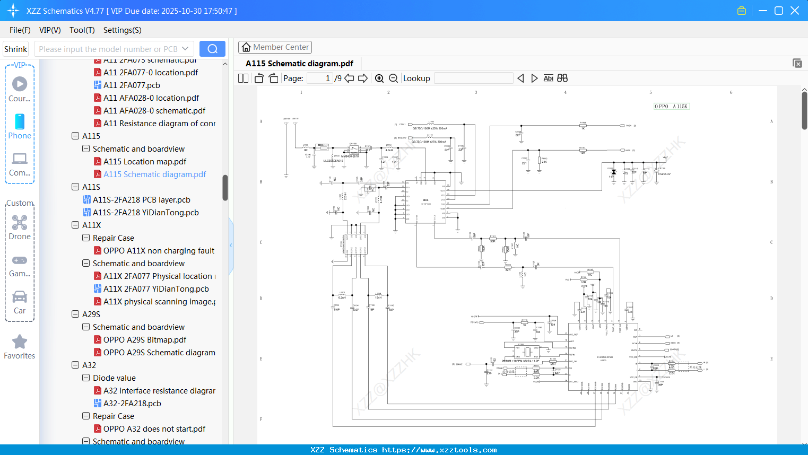Viewport: 808px width, 455px height.
Task: Go to the next PDF page
Action: (x=363, y=78)
